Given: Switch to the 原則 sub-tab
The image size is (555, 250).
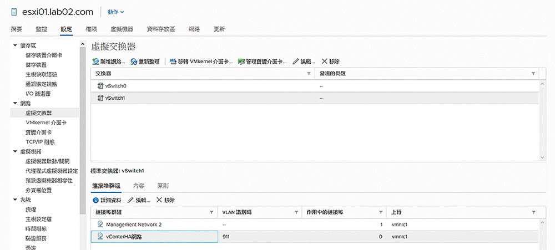Looking at the screenshot, I should click(x=163, y=186).
